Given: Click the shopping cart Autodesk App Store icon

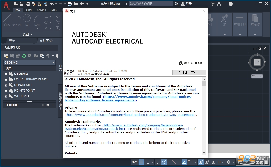Looking at the screenshot, I should (x=213, y=4).
